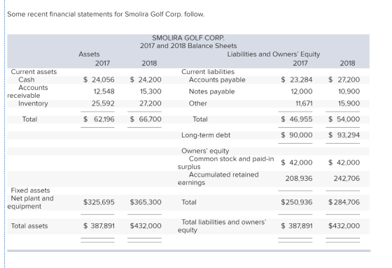392x268 pixels.
Task: Click the Fixed assets heading
Action: 30,191
